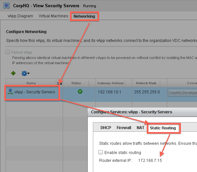Enable the Fence vApp checkbox
This screenshot has height=172, width=197.
pos(8,52)
